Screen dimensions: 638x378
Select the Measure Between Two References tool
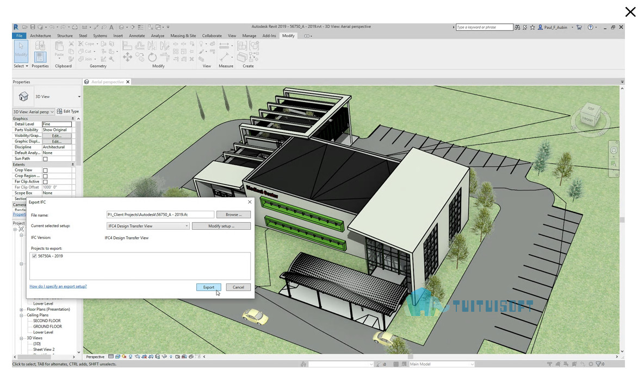(x=224, y=46)
